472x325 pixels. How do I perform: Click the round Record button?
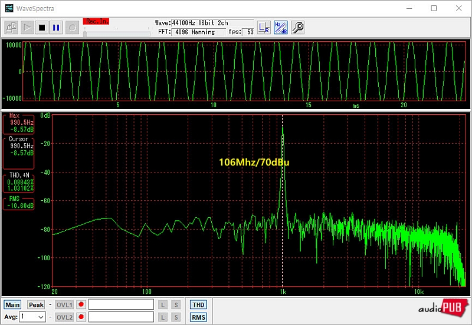tap(72, 27)
